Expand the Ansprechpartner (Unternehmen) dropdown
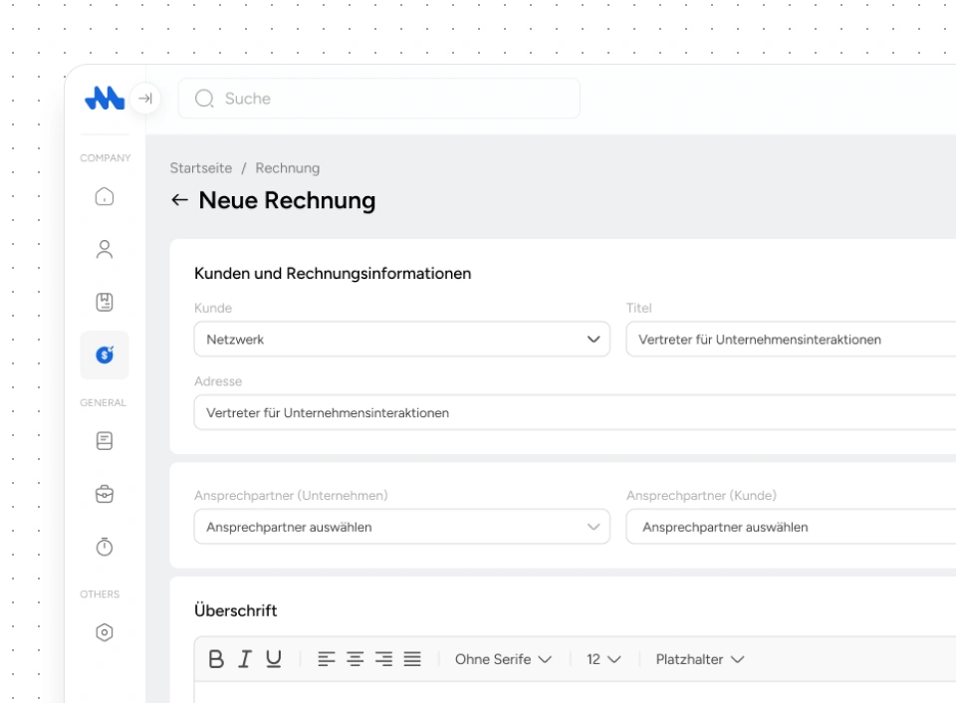The height and width of the screenshot is (703, 956). [401, 527]
